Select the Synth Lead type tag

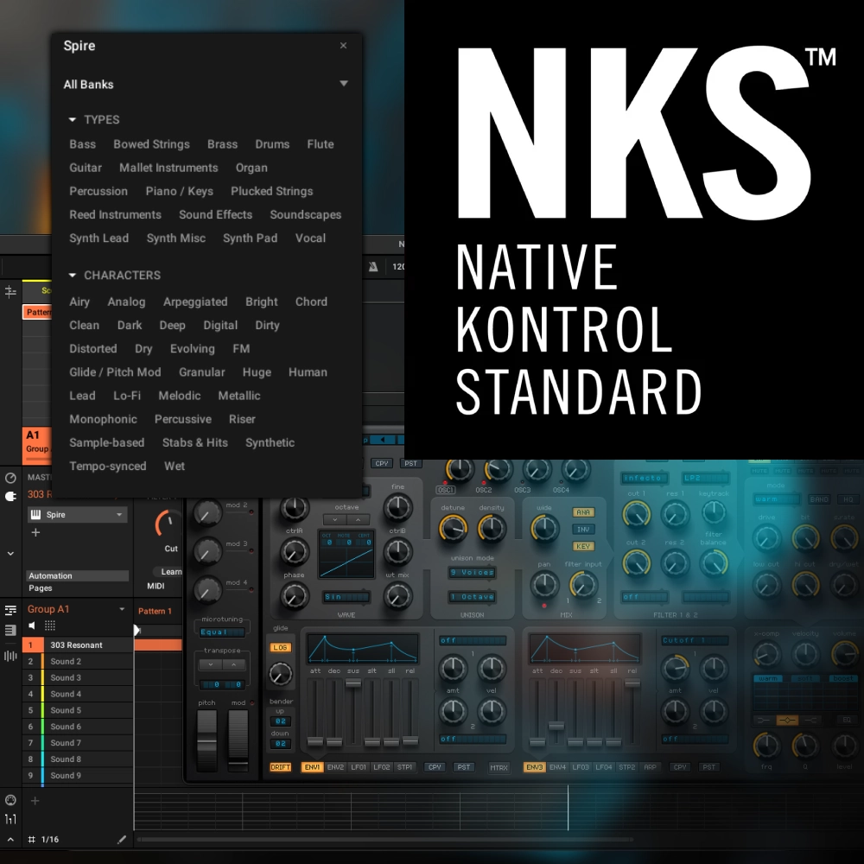pyautogui.click(x=98, y=238)
